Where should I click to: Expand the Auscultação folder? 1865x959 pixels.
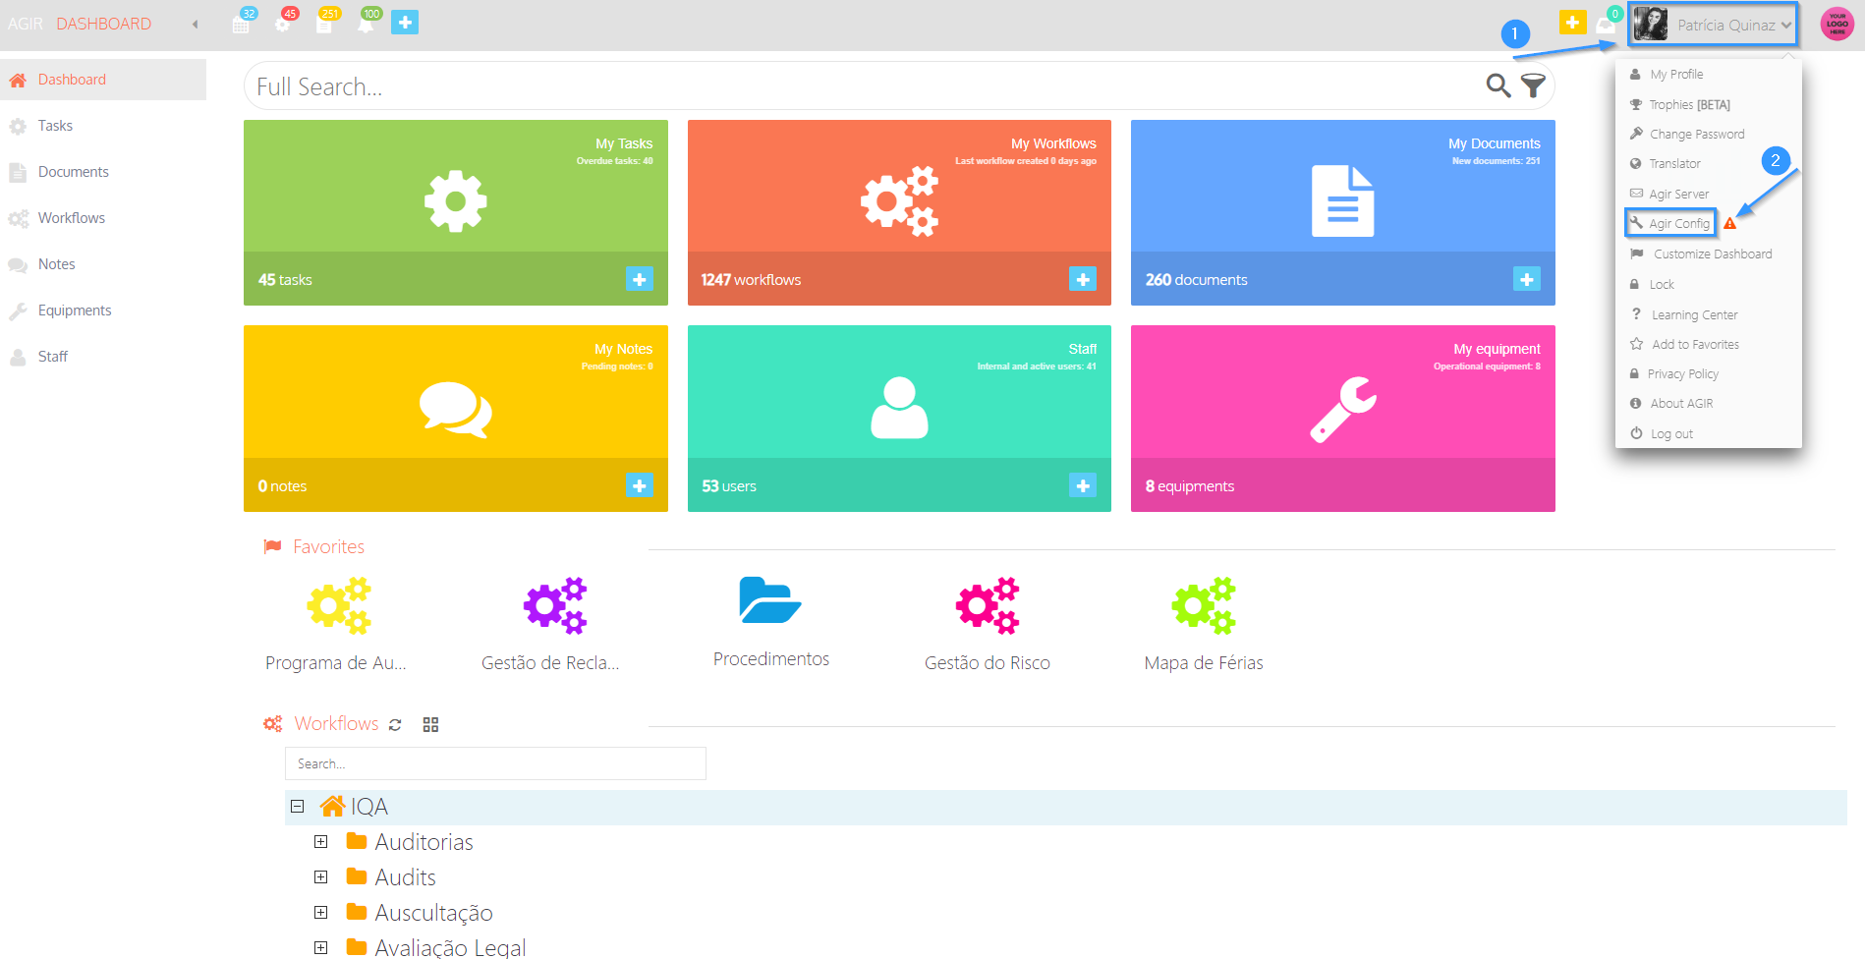click(x=320, y=913)
